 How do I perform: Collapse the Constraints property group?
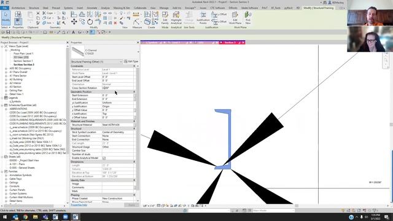pyautogui.click(x=134, y=66)
